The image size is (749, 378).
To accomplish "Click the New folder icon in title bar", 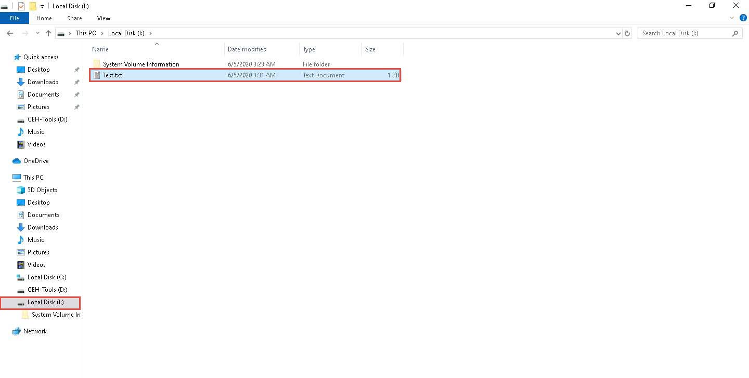I will (x=33, y=6).
